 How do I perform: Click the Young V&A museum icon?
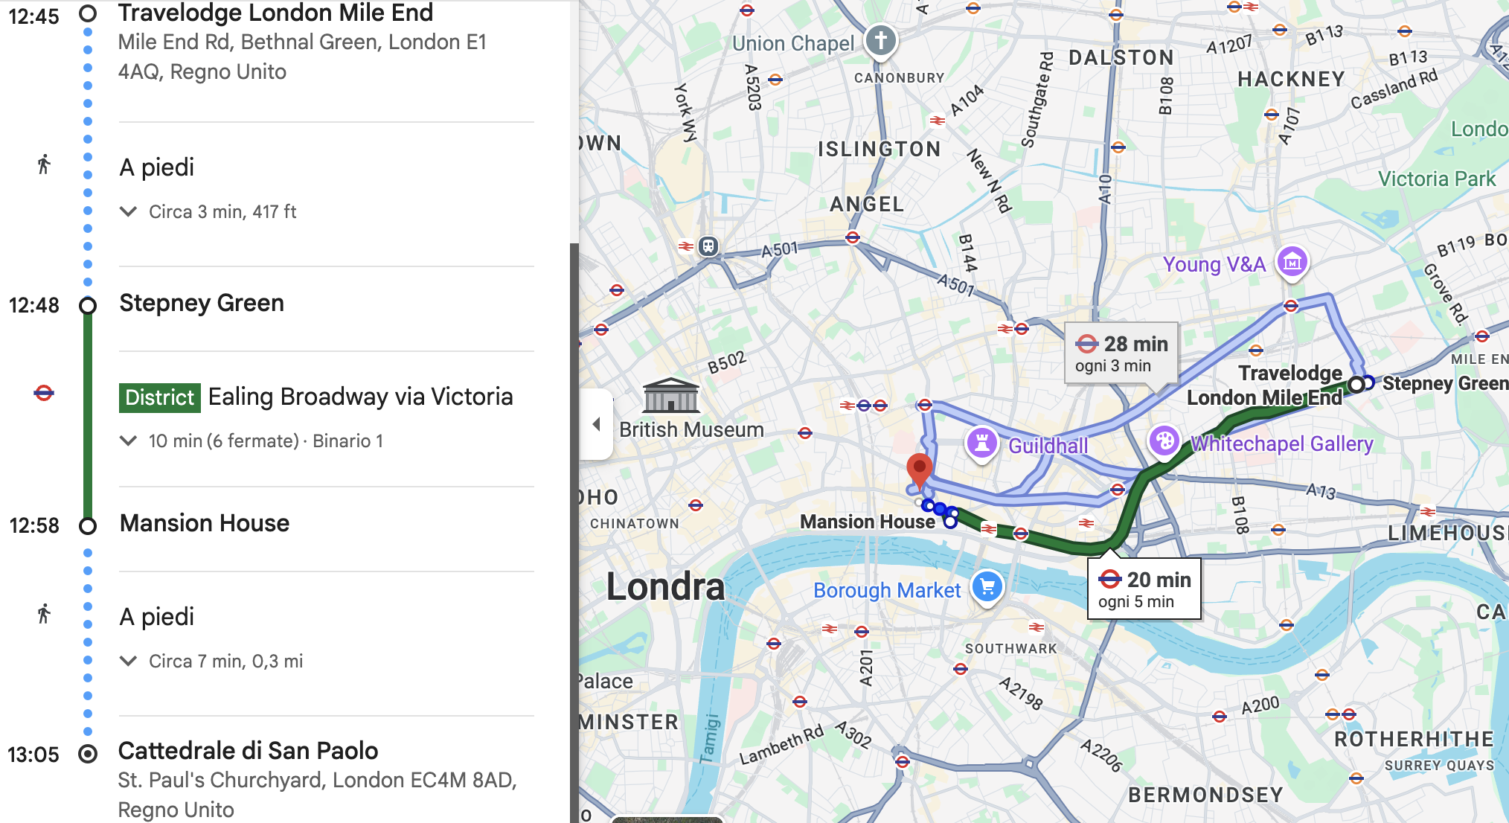(x=1292, y=262)
